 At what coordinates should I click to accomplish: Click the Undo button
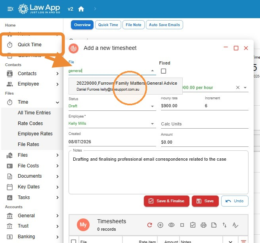(x=235, y=201)
